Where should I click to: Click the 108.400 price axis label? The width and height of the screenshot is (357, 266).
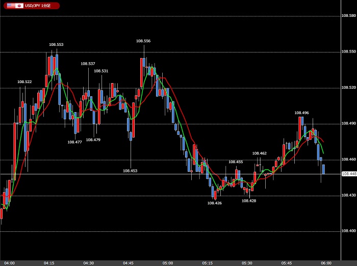[x=348, y=231]
